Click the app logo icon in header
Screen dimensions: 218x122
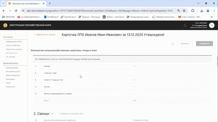[5, 25]
